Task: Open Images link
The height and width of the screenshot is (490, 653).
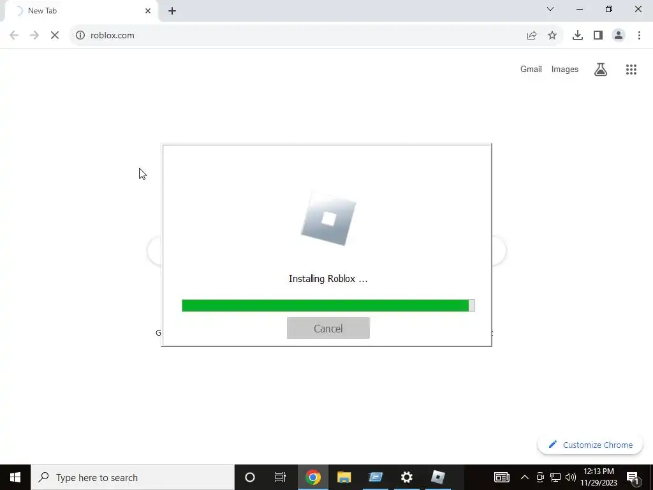Action: pyautogui.click(x=565, y=69)
